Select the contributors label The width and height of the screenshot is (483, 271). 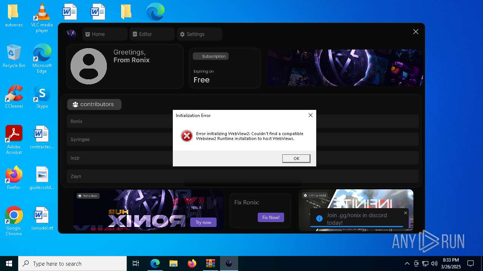coord(94,104)
